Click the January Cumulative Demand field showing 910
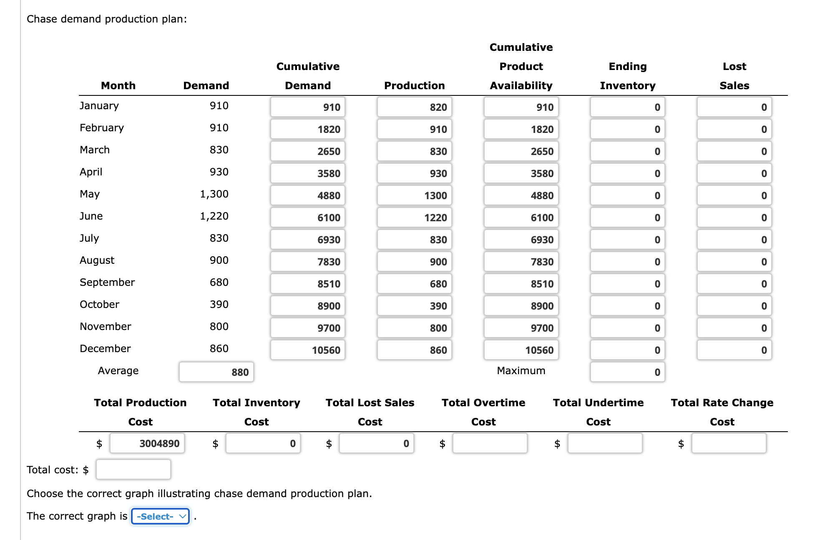The height and width of the screenshot is (540, 825). coord(307,107)
